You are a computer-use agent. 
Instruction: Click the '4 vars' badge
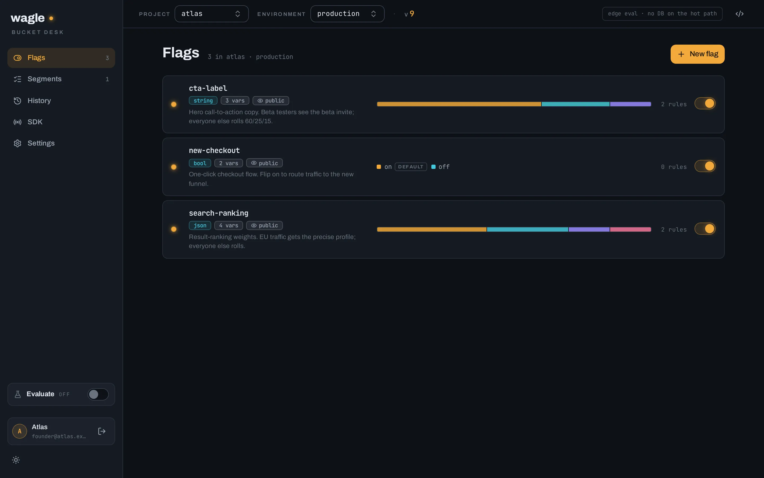click(229, 225)
